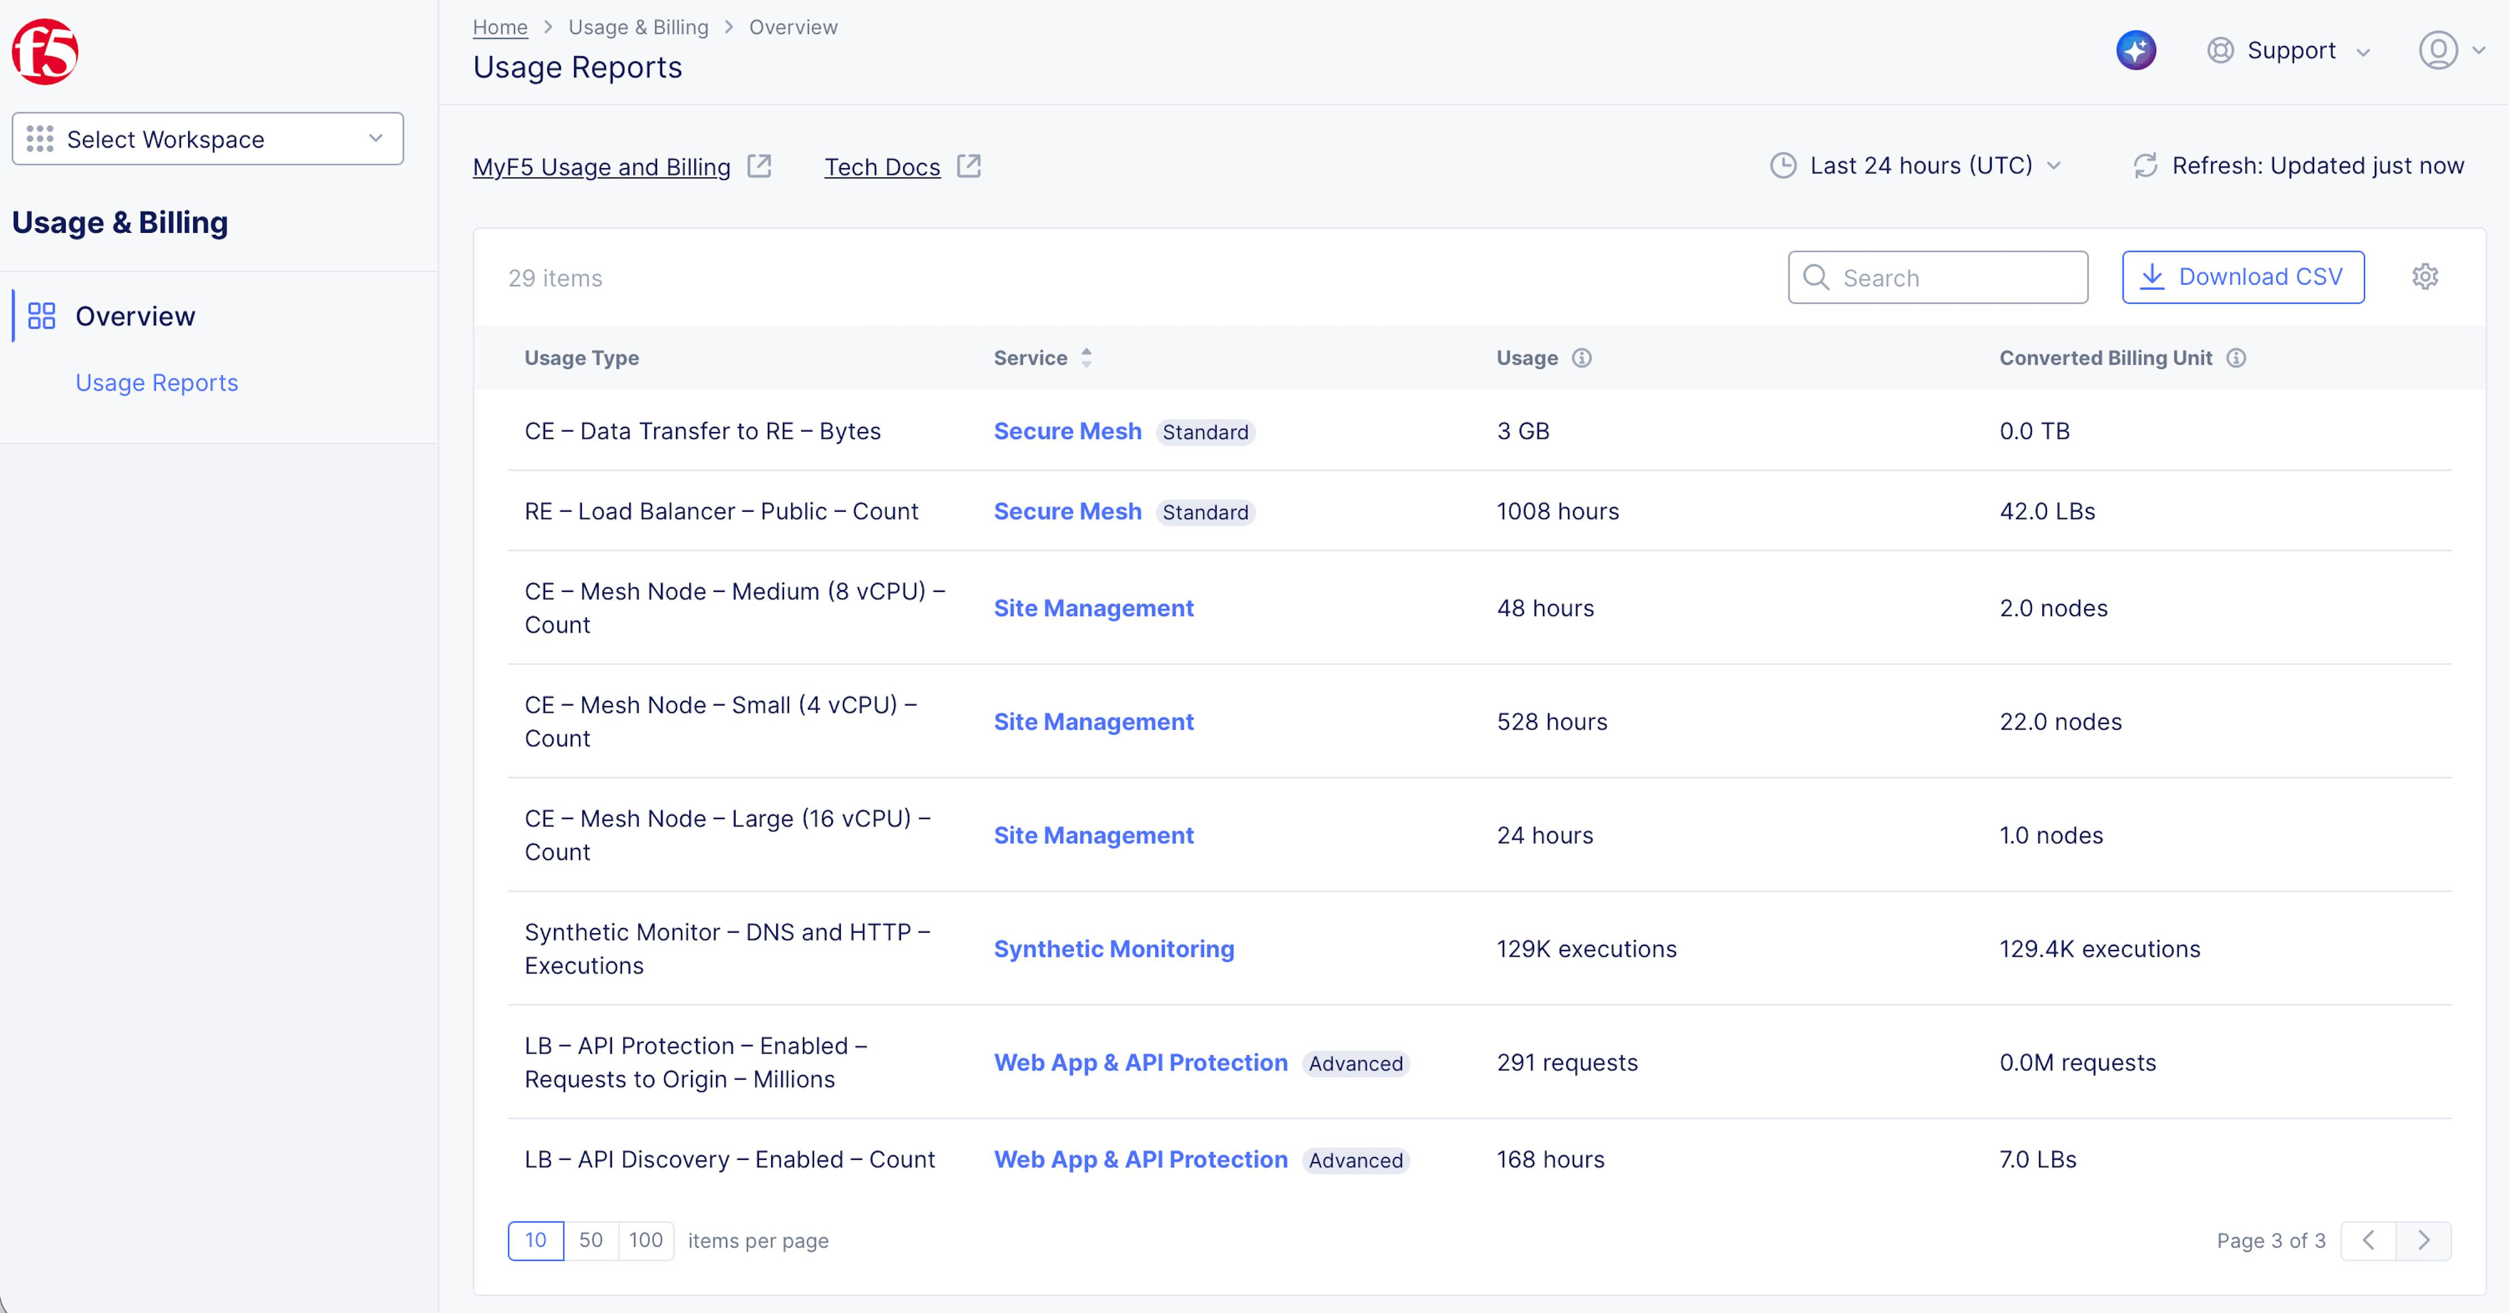Expand the user account chevron

click(x=2479, y=51)
